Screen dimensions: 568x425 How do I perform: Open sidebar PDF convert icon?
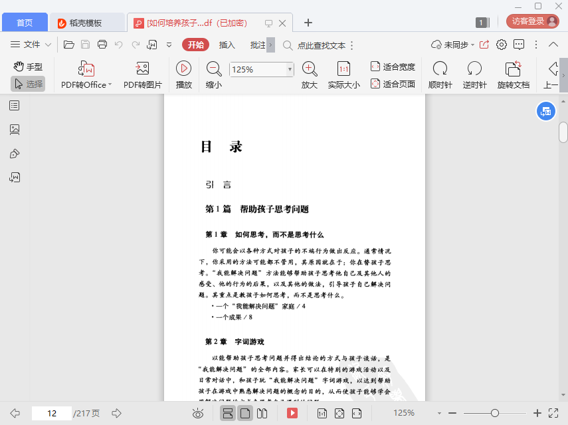pyautogui.click(x=15, y=178)
